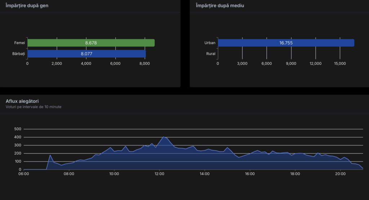369x200 pixels.
Task: Click the 4,000 tick label in the gender chart
Action: click(86, 64)
